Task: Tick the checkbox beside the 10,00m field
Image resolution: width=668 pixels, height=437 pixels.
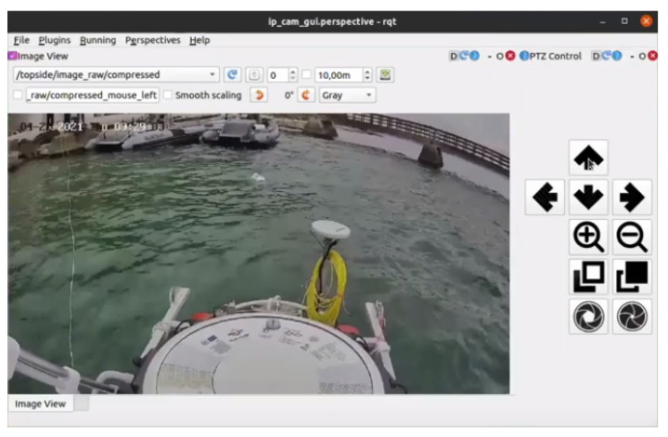Action: tap(306, 74)
